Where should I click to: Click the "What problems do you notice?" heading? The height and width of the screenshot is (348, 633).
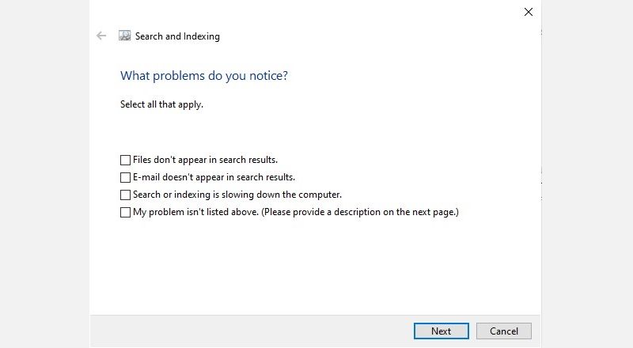(x=204, y=76)
